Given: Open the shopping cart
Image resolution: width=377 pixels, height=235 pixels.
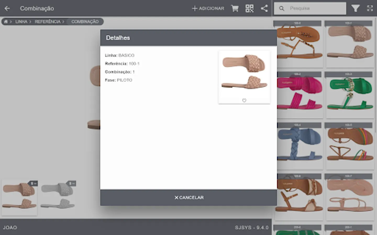Looking at the screenshot, I should [235, 8].
